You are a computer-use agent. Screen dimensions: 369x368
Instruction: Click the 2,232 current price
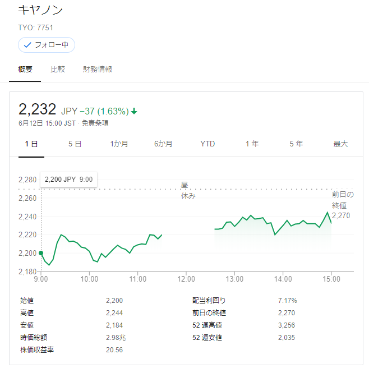pyautogui.click(x=37, y=109)
